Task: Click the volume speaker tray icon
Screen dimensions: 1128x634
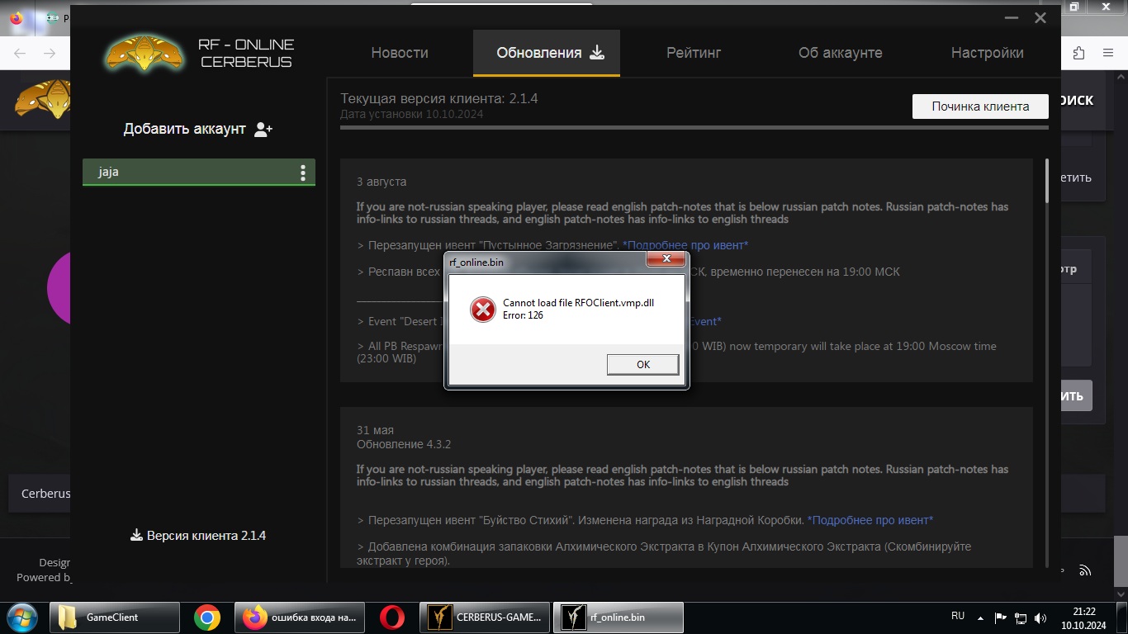Action: click(1040, 617)
